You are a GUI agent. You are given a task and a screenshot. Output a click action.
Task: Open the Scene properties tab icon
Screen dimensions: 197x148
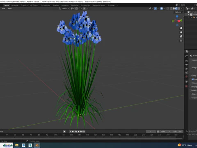[186, 73]
